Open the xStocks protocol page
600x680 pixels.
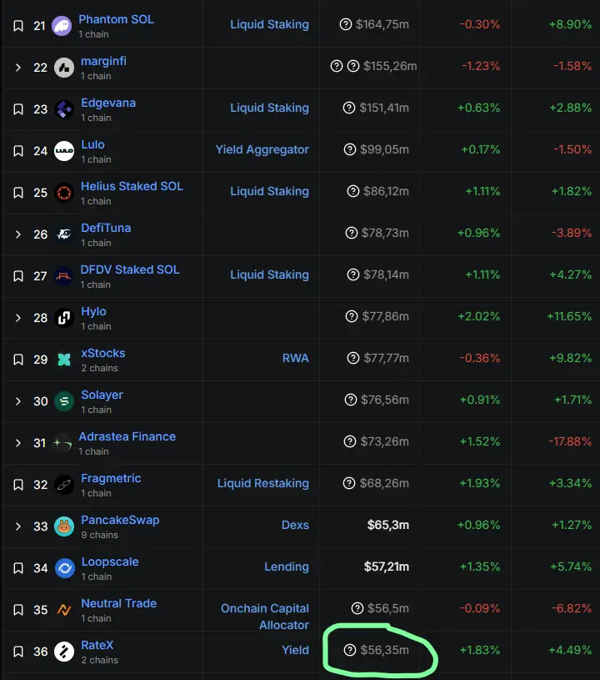[103, 353]
